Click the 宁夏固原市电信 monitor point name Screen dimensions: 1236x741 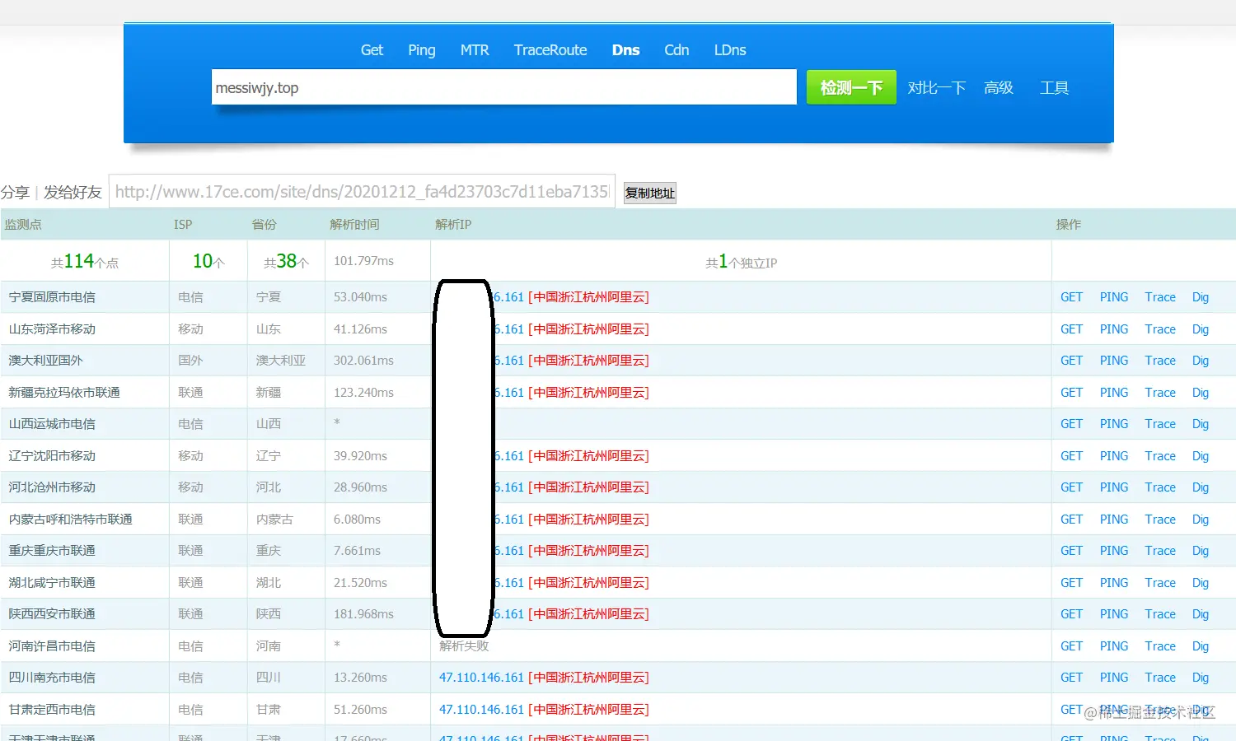point(52,297)
